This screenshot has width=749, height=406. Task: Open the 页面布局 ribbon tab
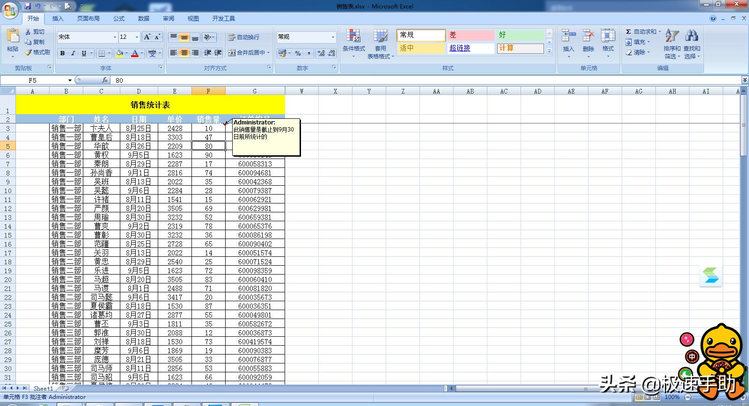[x=88, y=19]
